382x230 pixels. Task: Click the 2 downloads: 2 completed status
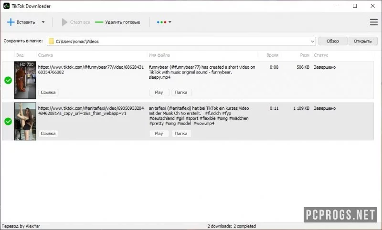pyautogui.click(x=232, y=226)
